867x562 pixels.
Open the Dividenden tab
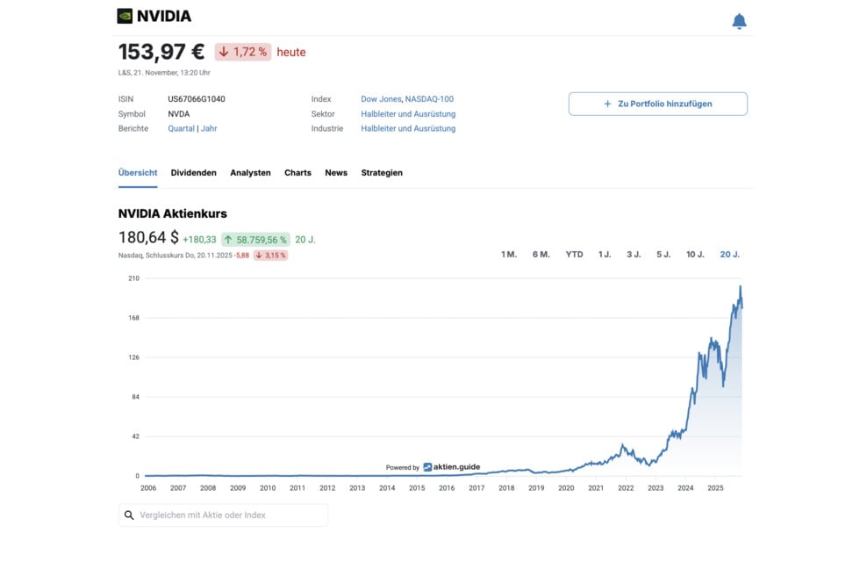pos(194,173)
